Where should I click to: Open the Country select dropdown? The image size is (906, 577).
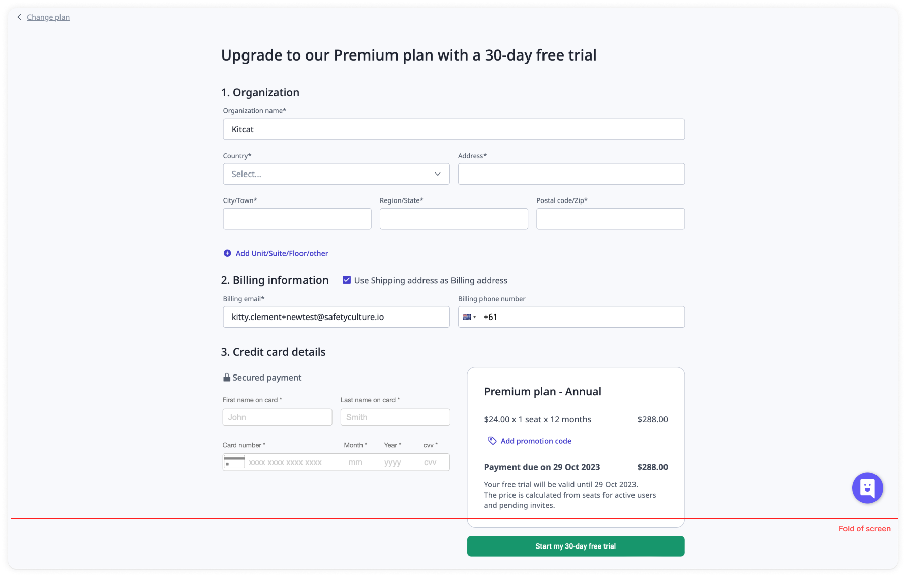coord(336,174)
